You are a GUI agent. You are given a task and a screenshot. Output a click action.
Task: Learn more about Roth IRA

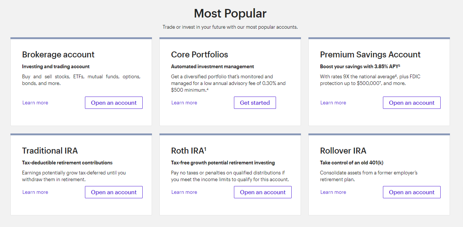184,192
